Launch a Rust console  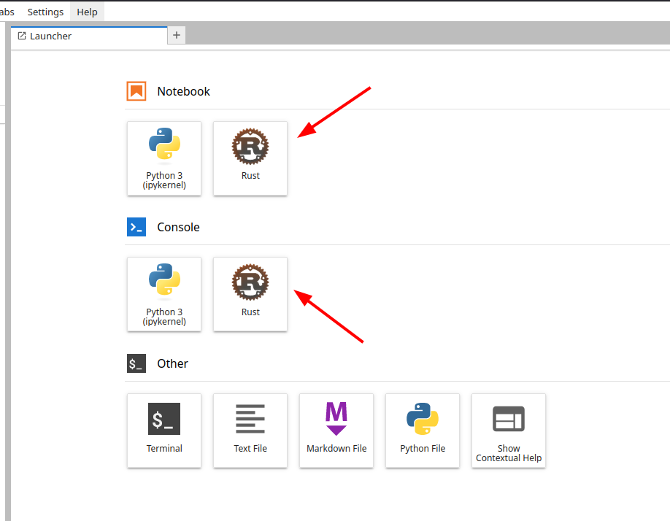(x=250, y=293)
